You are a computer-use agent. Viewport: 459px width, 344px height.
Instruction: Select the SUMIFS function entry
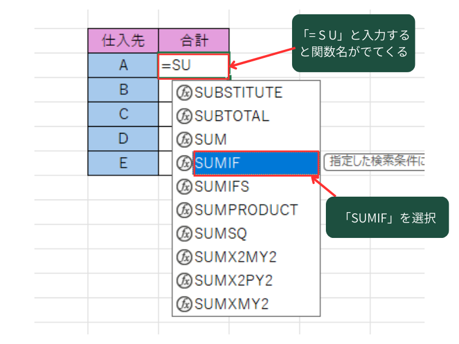pos(222,186)
